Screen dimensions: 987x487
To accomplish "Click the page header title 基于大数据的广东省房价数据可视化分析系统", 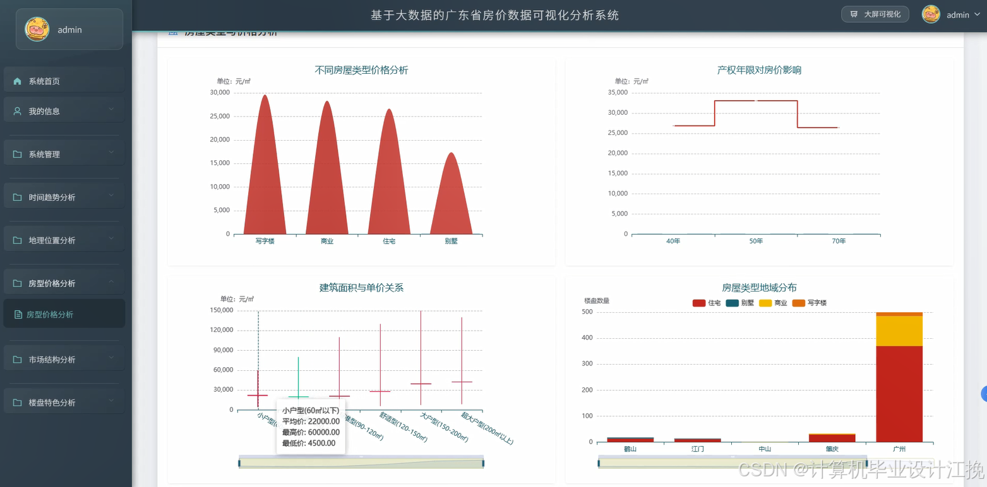I will pos(495,15).
